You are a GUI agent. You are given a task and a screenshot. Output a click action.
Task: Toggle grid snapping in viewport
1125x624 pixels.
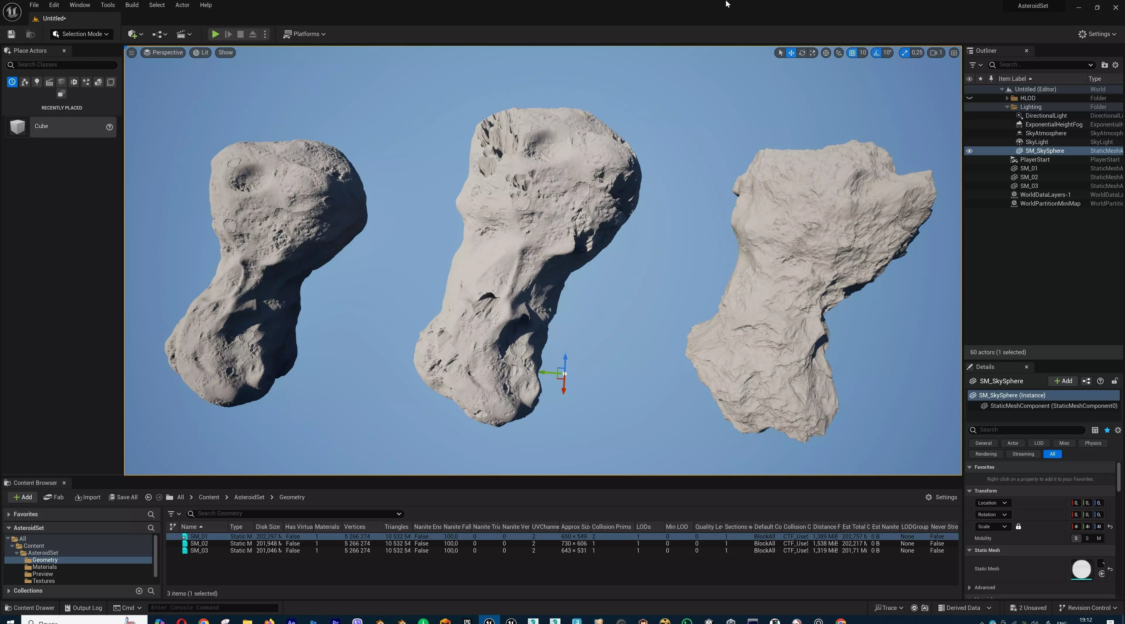[852, 53]
